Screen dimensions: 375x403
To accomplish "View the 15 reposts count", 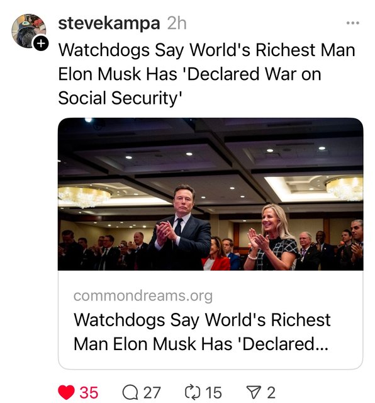I will 213,392.
